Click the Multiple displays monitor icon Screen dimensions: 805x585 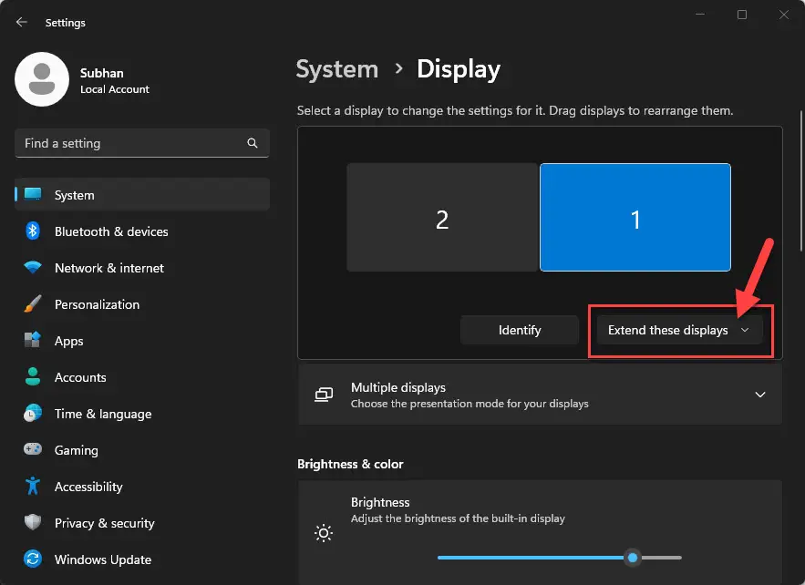point(324,395)
